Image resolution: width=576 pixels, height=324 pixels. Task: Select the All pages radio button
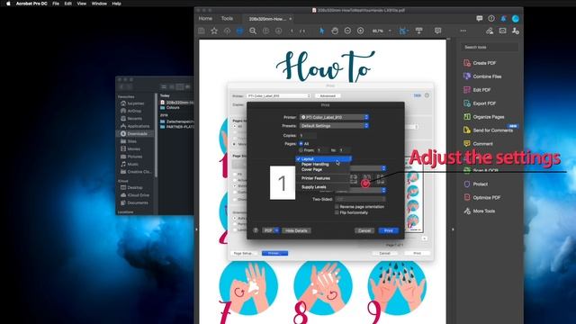301,144
